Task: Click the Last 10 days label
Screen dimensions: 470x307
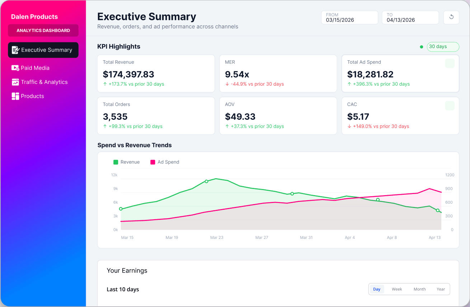Action: [123, 289]
